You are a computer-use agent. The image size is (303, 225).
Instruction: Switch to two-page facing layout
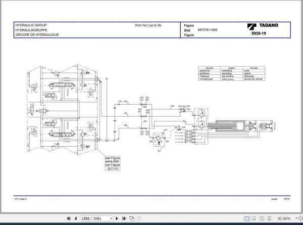point(262,218)
